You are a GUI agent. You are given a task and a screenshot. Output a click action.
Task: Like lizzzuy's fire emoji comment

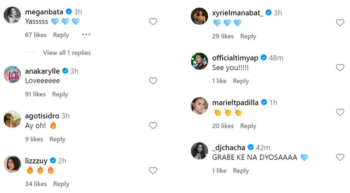[x=153, y=171]
